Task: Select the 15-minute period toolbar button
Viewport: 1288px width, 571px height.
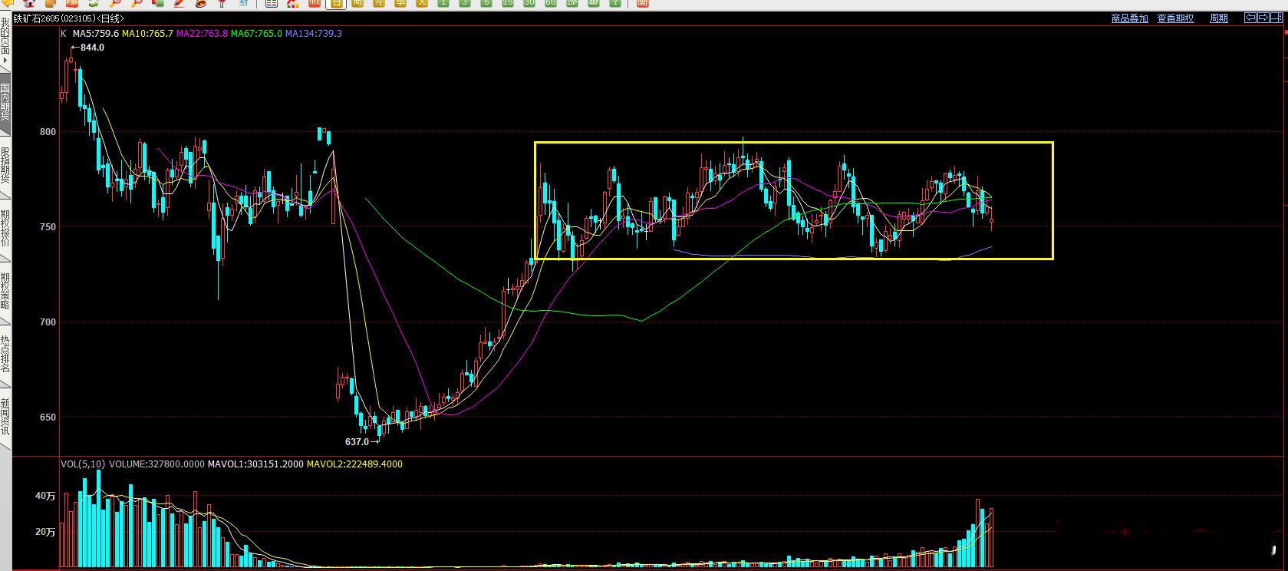Action: pyautogui.click(x=508, y=3)
